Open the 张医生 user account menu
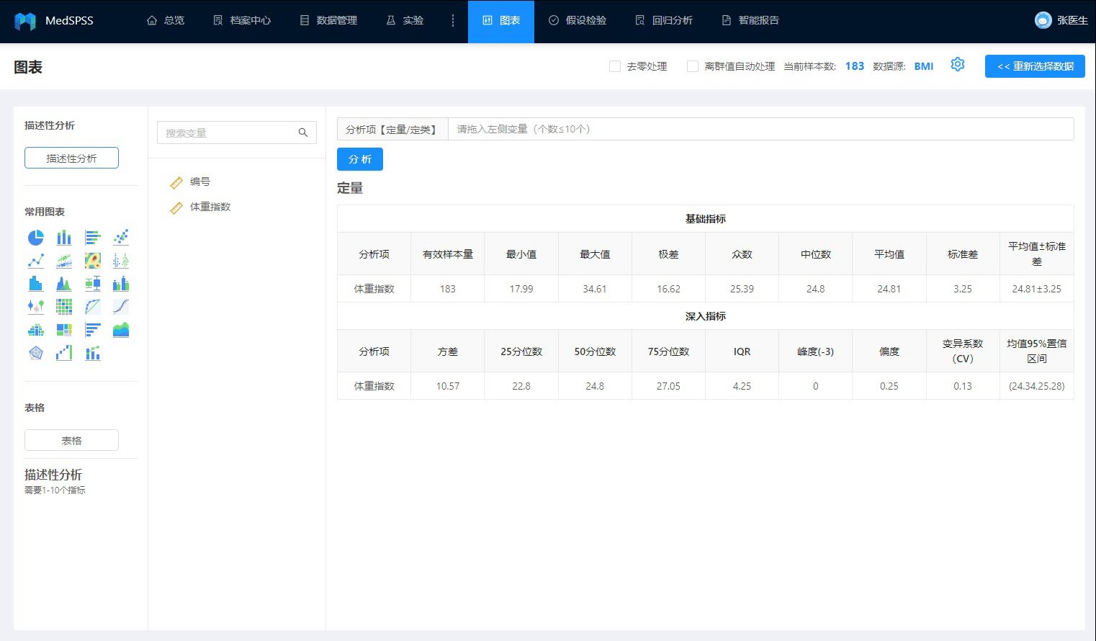 (x=1061, y=21)
